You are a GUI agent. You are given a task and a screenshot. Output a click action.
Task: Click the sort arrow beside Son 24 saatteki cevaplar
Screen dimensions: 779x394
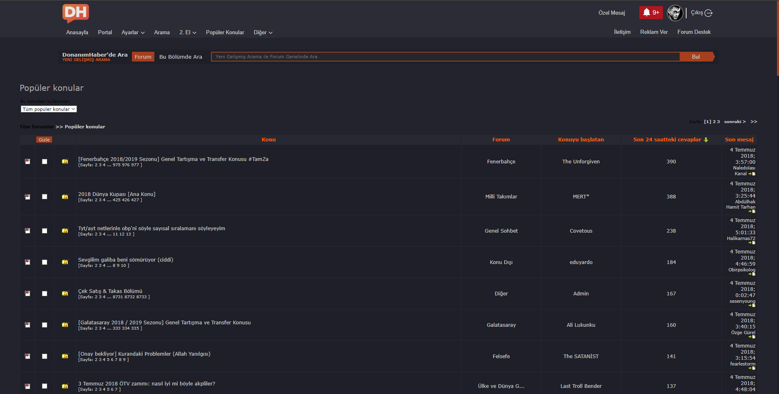[706, 140]
